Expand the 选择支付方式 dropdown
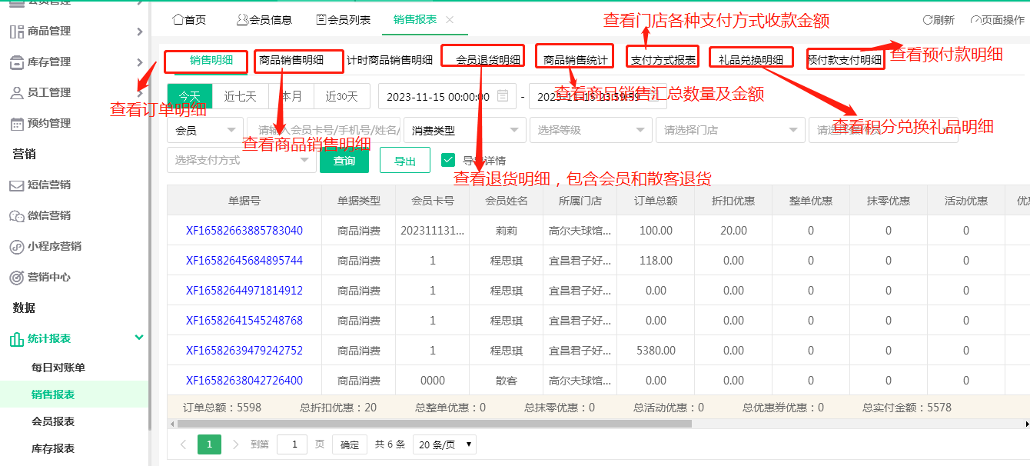Viewport: 1030px width, 466px height. click(241, 160)
